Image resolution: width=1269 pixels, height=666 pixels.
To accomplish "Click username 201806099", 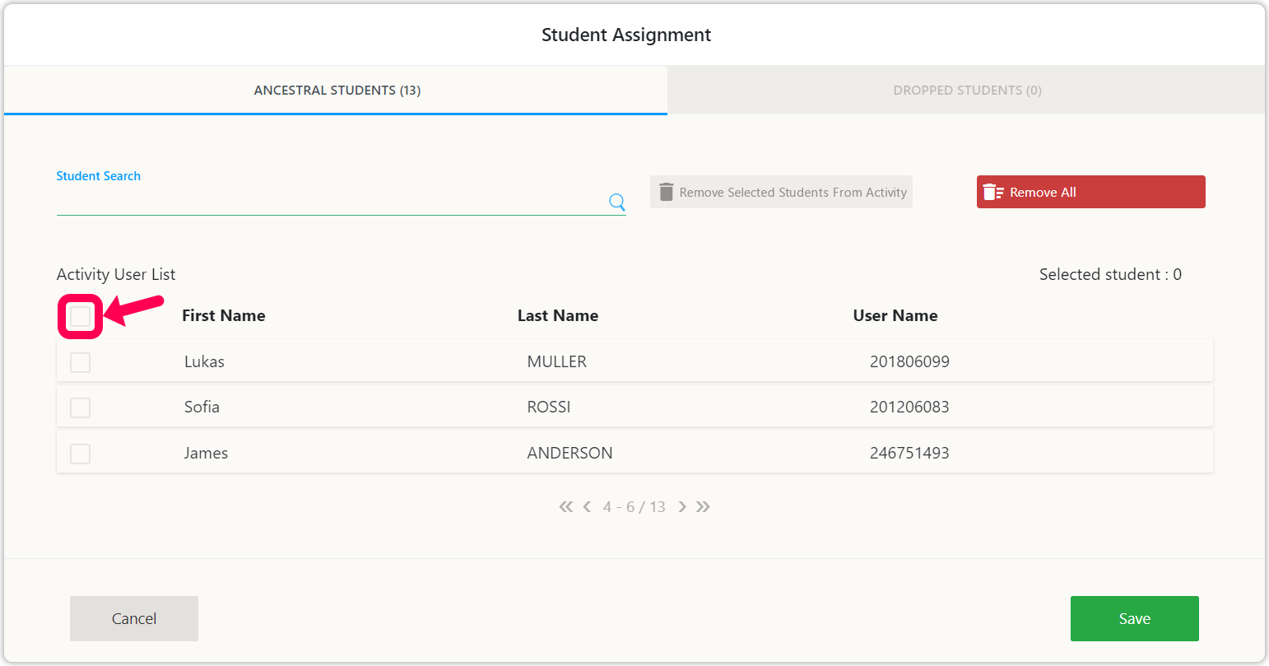I will (909, 361).
